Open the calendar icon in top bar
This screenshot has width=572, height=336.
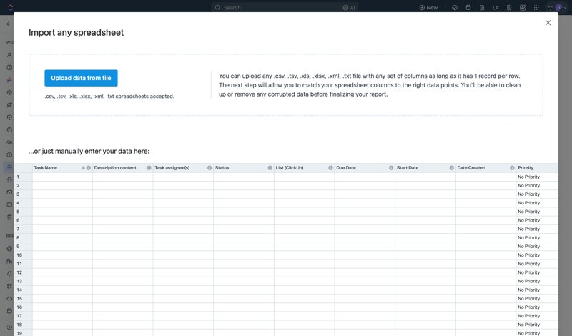click(x=468, y=7)
